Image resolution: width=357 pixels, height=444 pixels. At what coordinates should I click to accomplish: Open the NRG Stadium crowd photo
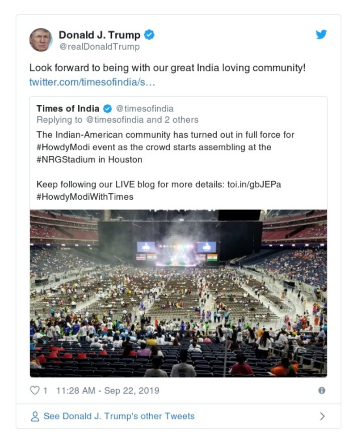(179, 291)
